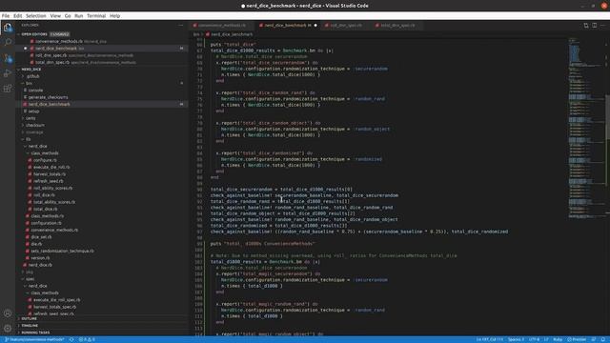Open the Terminal menu
Viewport: 610px width, 343px height.
point(96,16)
